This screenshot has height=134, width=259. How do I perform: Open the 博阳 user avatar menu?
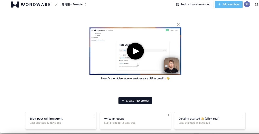247,5
